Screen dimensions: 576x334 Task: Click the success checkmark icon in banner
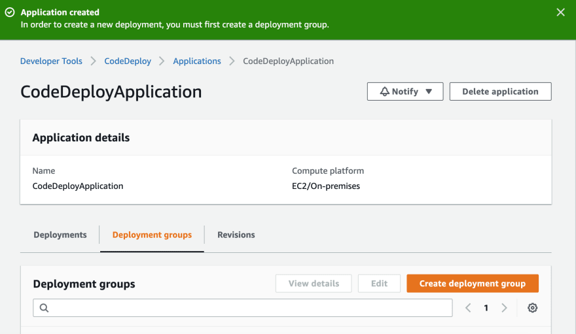(x=10, y=12)
